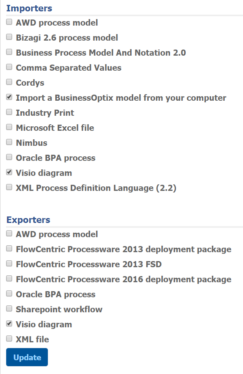Enable XML Process Definition Language (2.2)
Screen dimensions: 243x374
coord(9,187)
